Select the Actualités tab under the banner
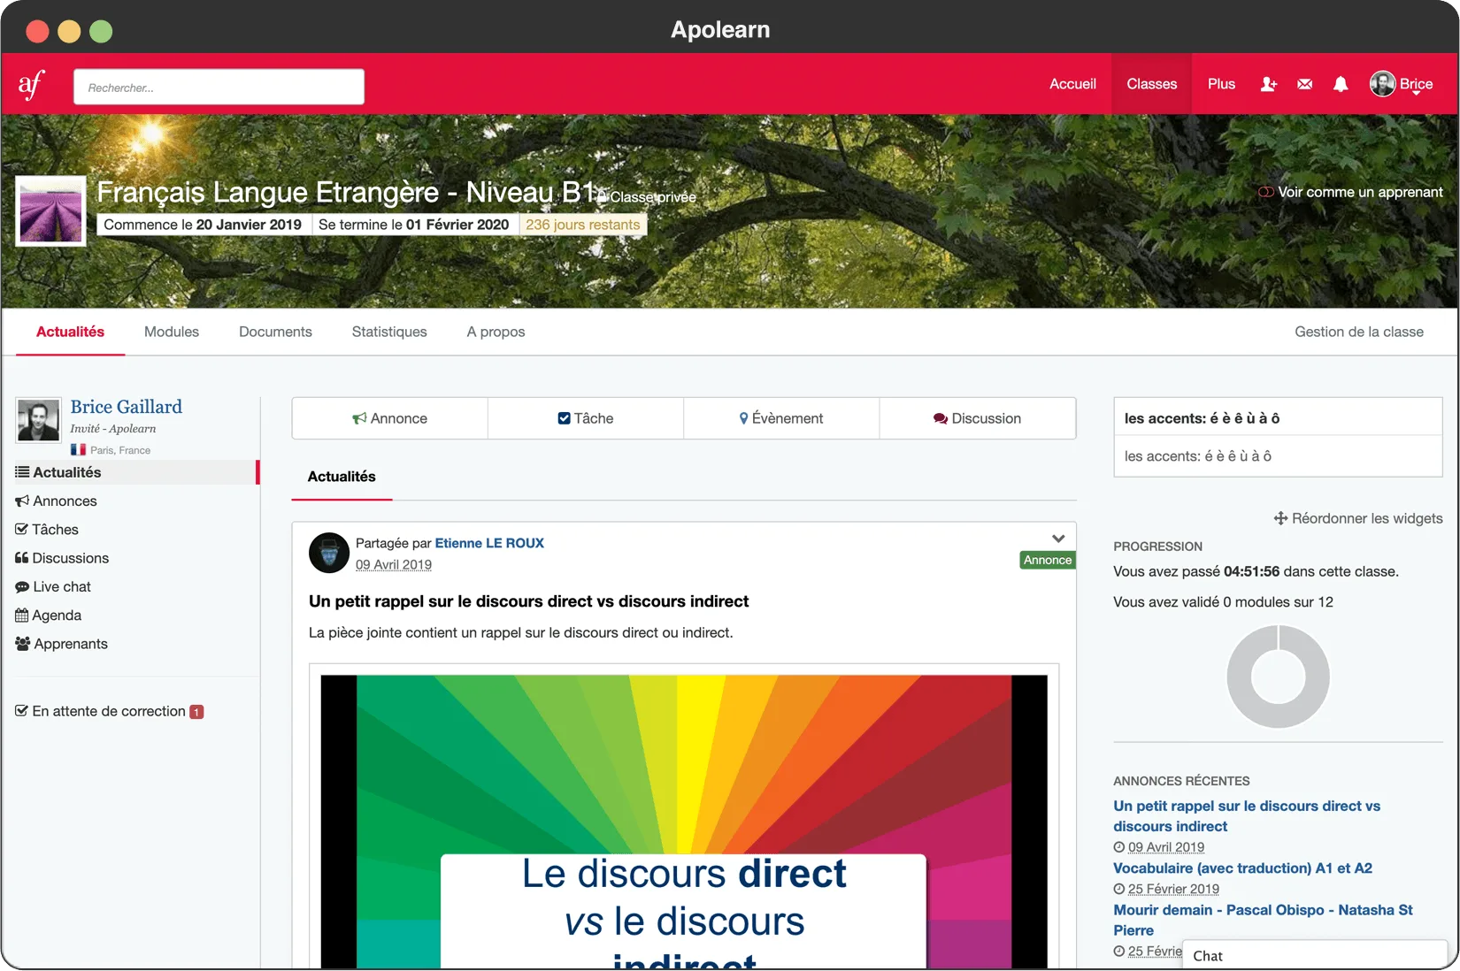Viewport: 1460px width, 971px height. pyautogui.click(x=70, y=332)
